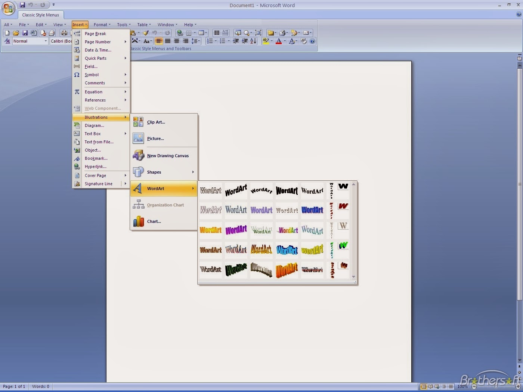Toggle Align Left paragraph alignment

[159, 41]
